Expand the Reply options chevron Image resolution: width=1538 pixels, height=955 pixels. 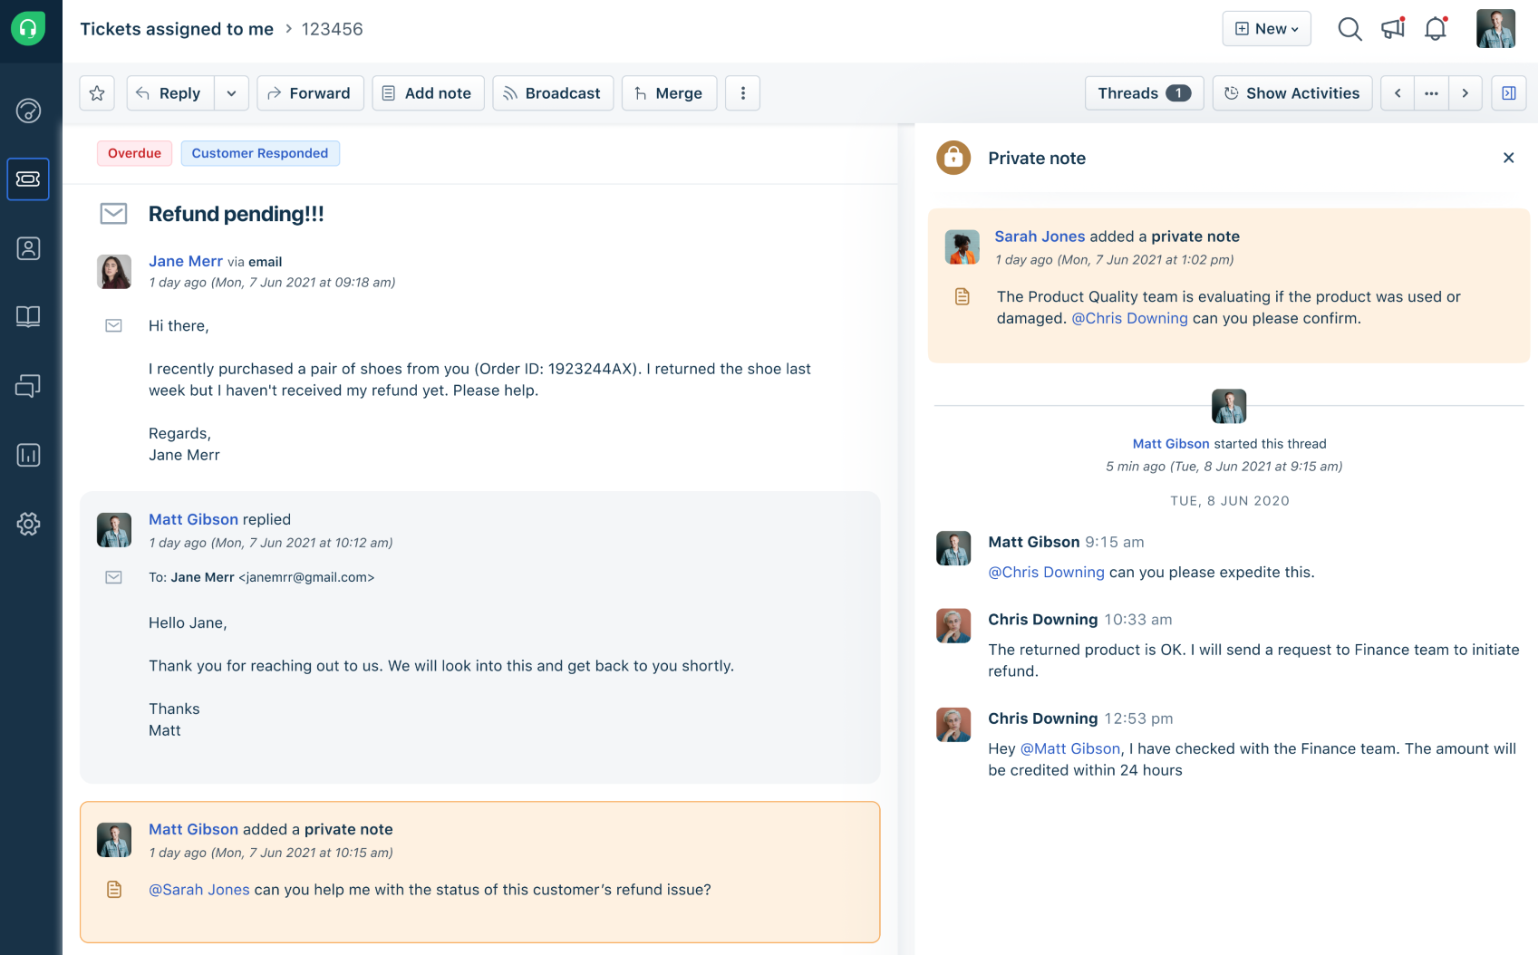pyautogui.click(x=231, y=92)
